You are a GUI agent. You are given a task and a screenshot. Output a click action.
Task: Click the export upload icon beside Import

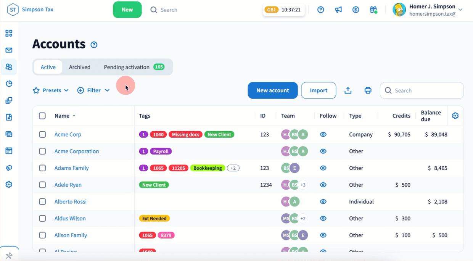tap(348, 90)
